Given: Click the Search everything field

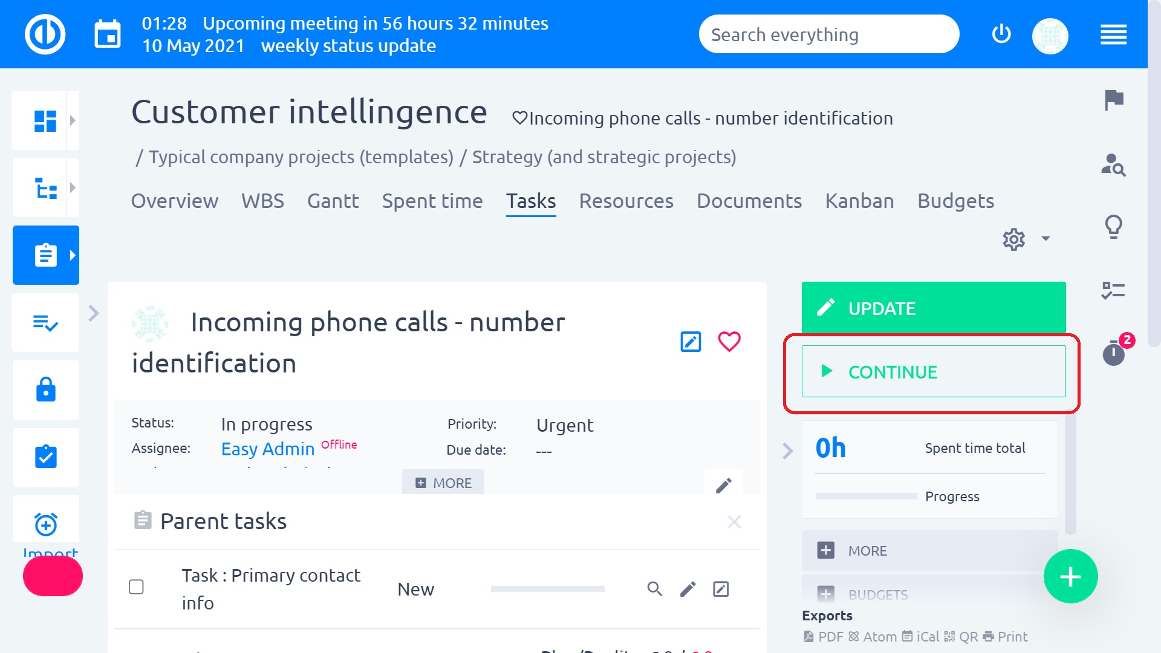Looking at the screenshot, I should click(x=828, y=34).
